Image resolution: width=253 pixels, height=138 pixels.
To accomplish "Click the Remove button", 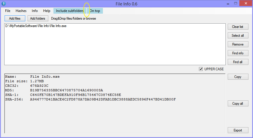I will coord(238,44).
